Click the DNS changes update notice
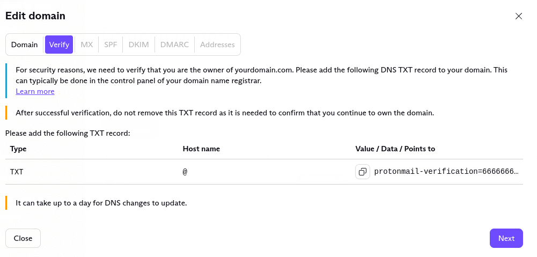 [x=101, y=203]
